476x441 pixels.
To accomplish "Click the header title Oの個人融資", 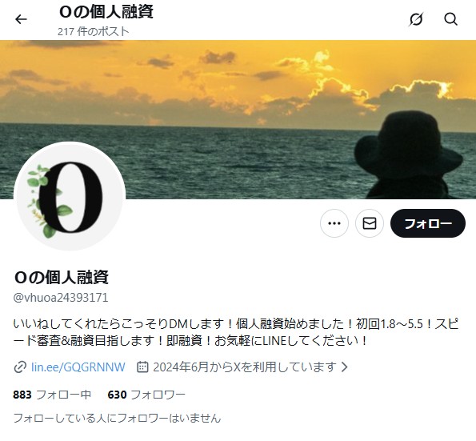I will pyautogui.click(x=106, y=12).
